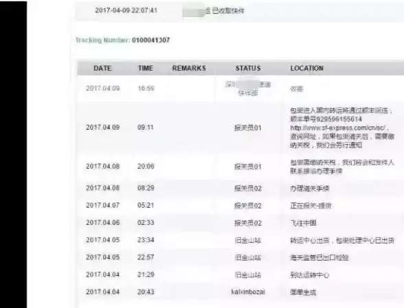This screenshot has height=308, width=404.
Task: Select time 02:33
Action: coord(146,222)
